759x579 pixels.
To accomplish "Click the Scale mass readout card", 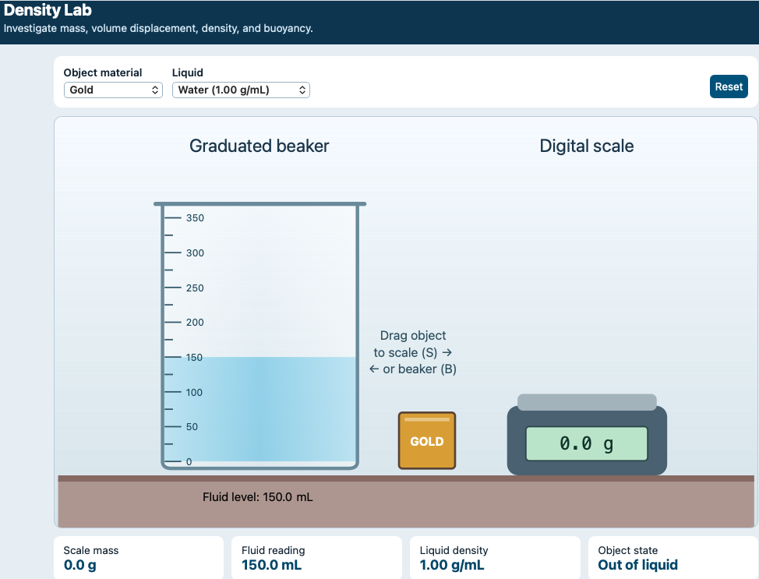I will coord(139,558).
